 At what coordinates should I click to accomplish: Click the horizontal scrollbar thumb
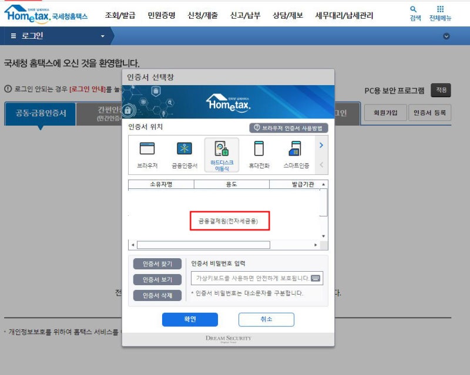click(x=203, y=245)
